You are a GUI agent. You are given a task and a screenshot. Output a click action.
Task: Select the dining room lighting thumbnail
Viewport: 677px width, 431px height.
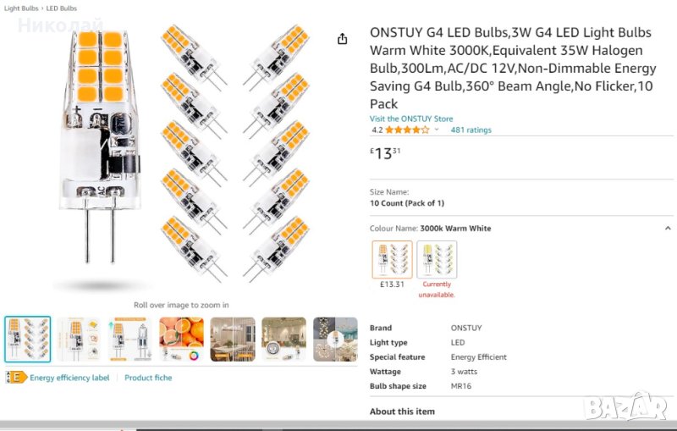point(233,340)
